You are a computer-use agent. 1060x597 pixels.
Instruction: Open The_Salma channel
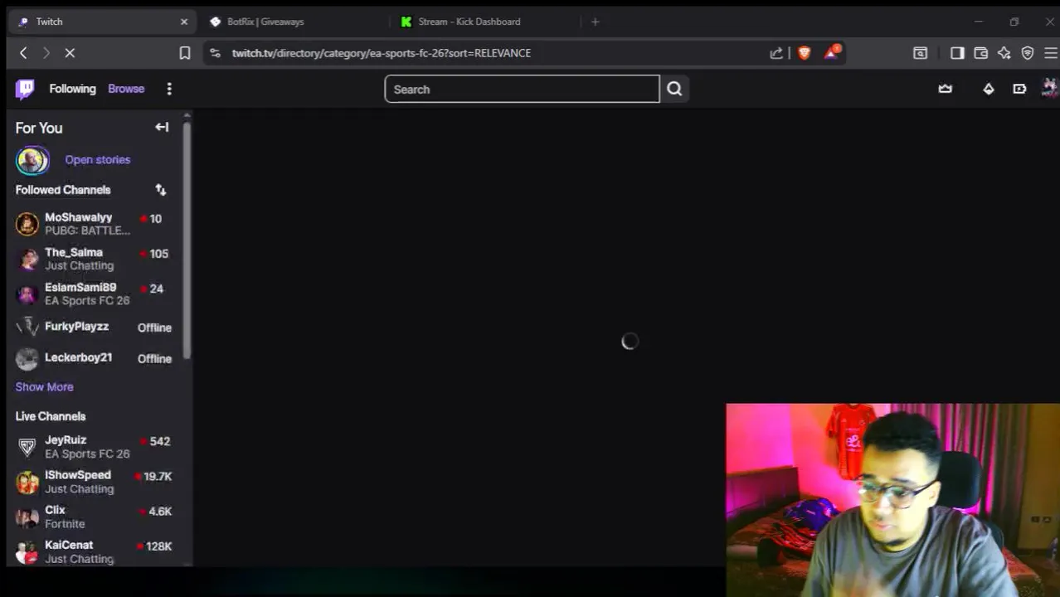click(x=94, y=259)
